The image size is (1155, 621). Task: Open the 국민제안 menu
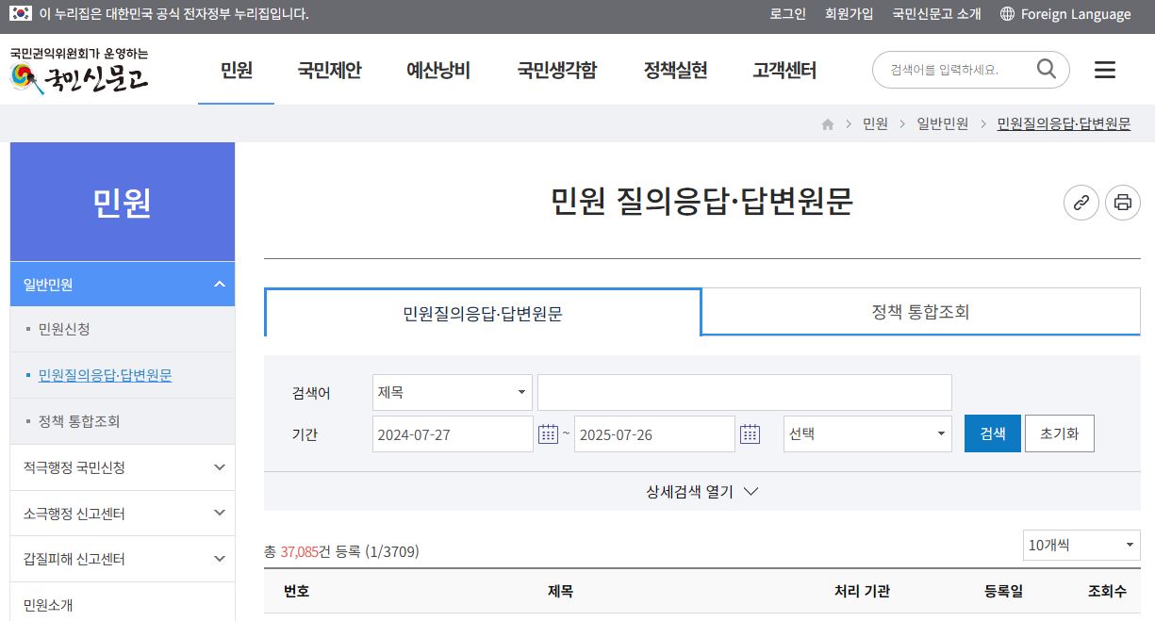[328, 70]
